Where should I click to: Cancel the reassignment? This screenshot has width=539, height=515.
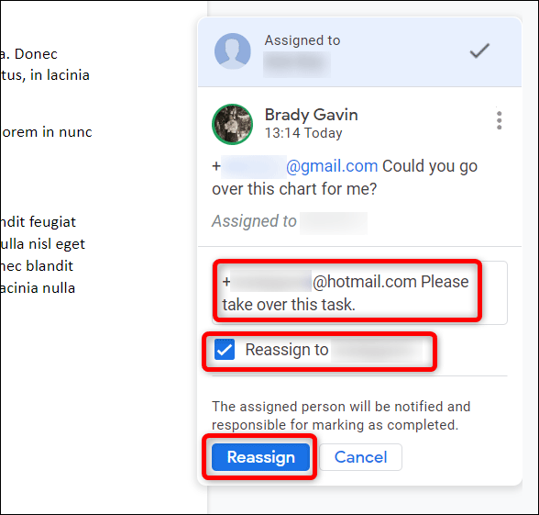tap(360, 457)
